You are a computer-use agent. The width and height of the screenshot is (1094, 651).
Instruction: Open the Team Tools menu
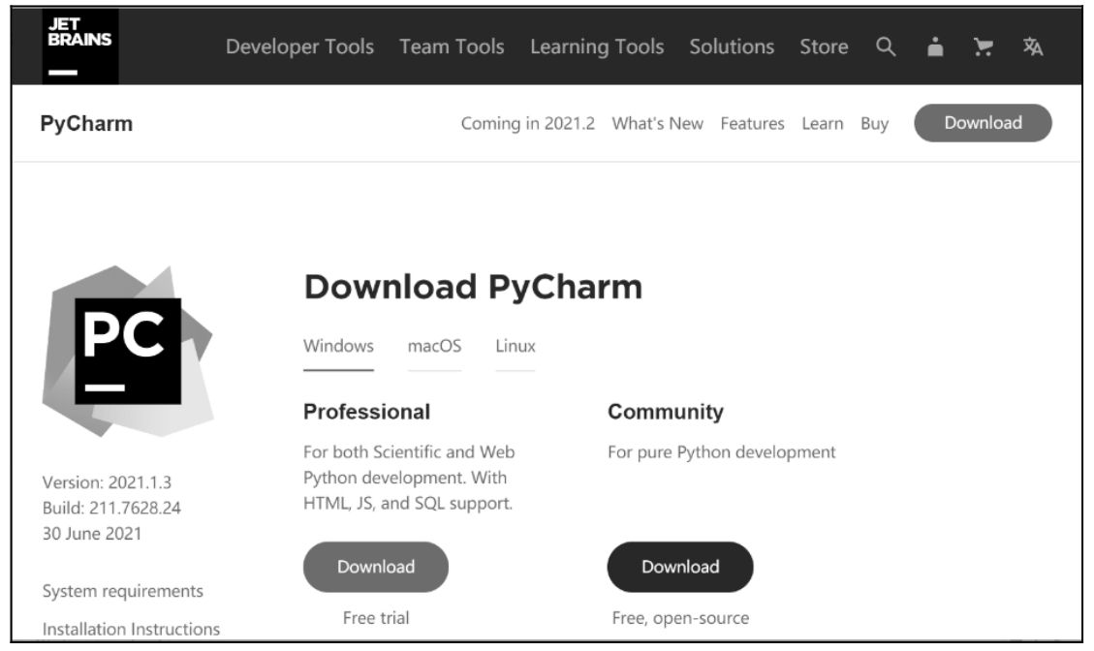pyautogui.click(x=452, y=46)
